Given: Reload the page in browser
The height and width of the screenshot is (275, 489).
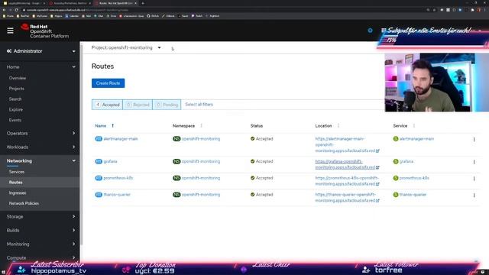Looking at the screenshot, I should point(17,10).
